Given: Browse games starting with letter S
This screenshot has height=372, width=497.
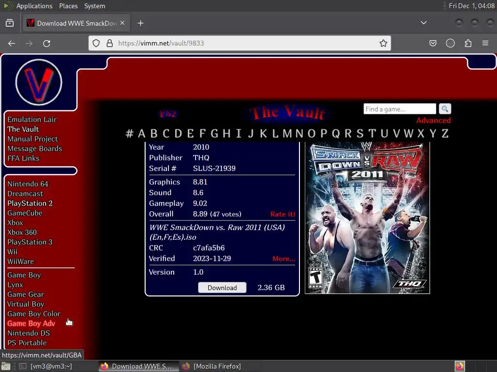Looking at the screenshot, I should tap(360, 134).
